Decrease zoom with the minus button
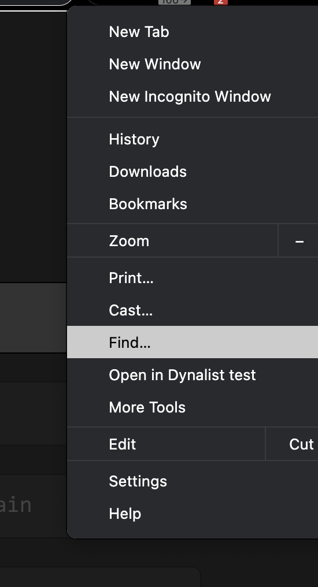 coord(299,242)
